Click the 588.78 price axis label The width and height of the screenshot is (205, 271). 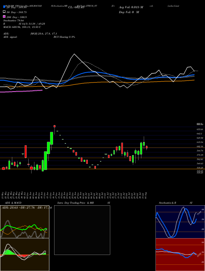pos(200,151)
